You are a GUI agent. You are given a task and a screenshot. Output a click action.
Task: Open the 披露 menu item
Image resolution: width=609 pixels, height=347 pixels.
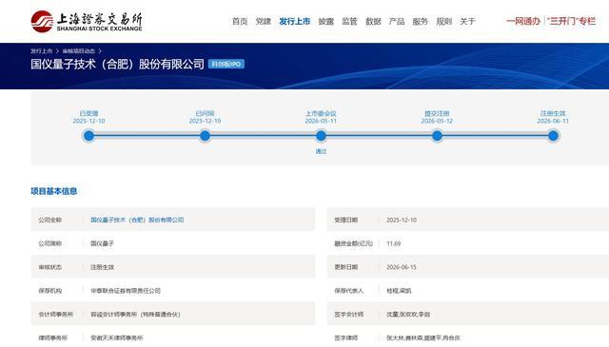coord(325,21)
